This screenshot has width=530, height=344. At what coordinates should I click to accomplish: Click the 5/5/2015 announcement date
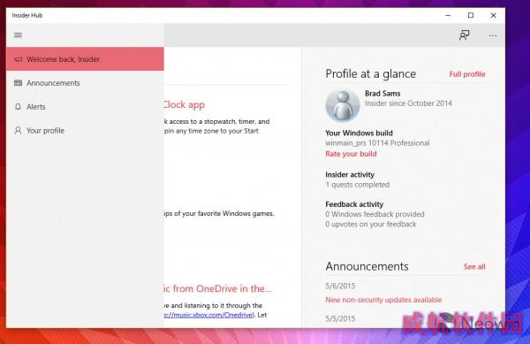[340, 318]
